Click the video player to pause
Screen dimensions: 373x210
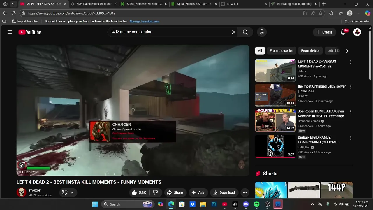pos(133,110)
